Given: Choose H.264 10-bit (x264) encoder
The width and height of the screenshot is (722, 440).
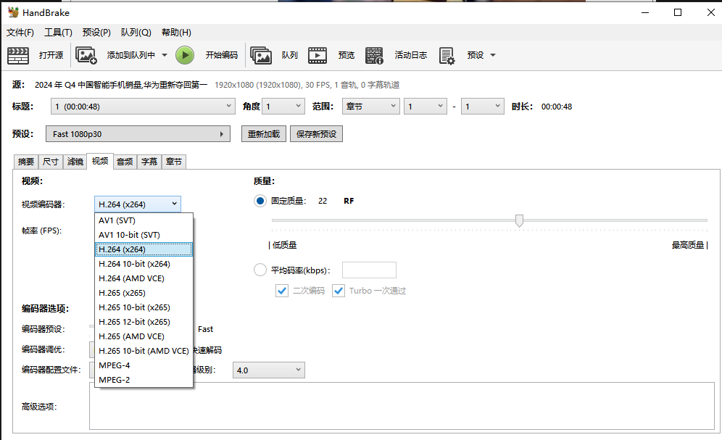Looking at the screenshot, I should [x=144, y=264].
